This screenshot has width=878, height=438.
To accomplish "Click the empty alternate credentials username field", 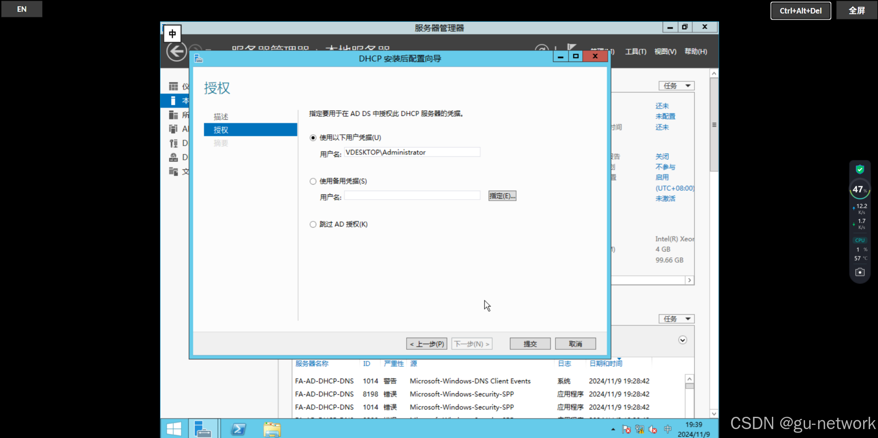I will tap(412, 195).
